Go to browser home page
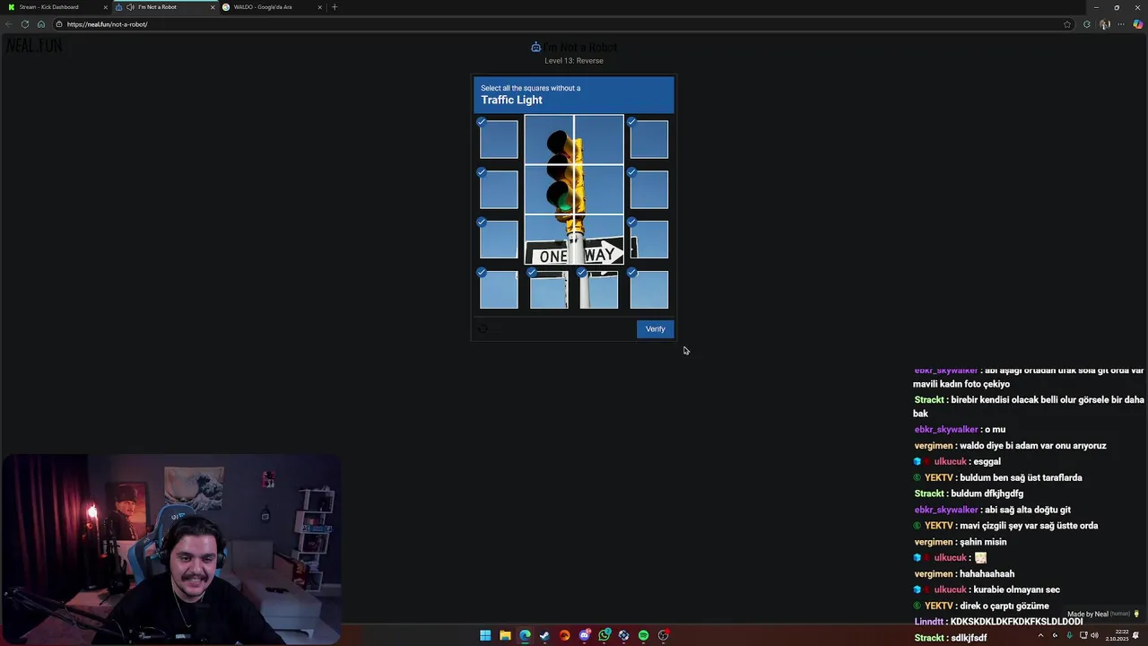Screen dimensions: 1148x646 coord(41,24)
